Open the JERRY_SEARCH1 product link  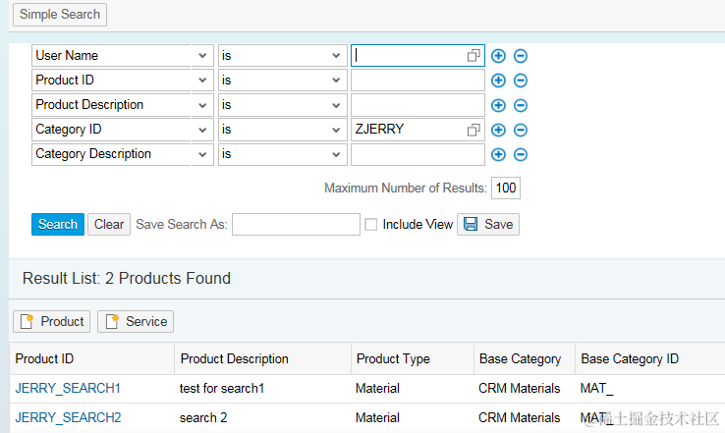pyautogui.click(x=68, y=388)
